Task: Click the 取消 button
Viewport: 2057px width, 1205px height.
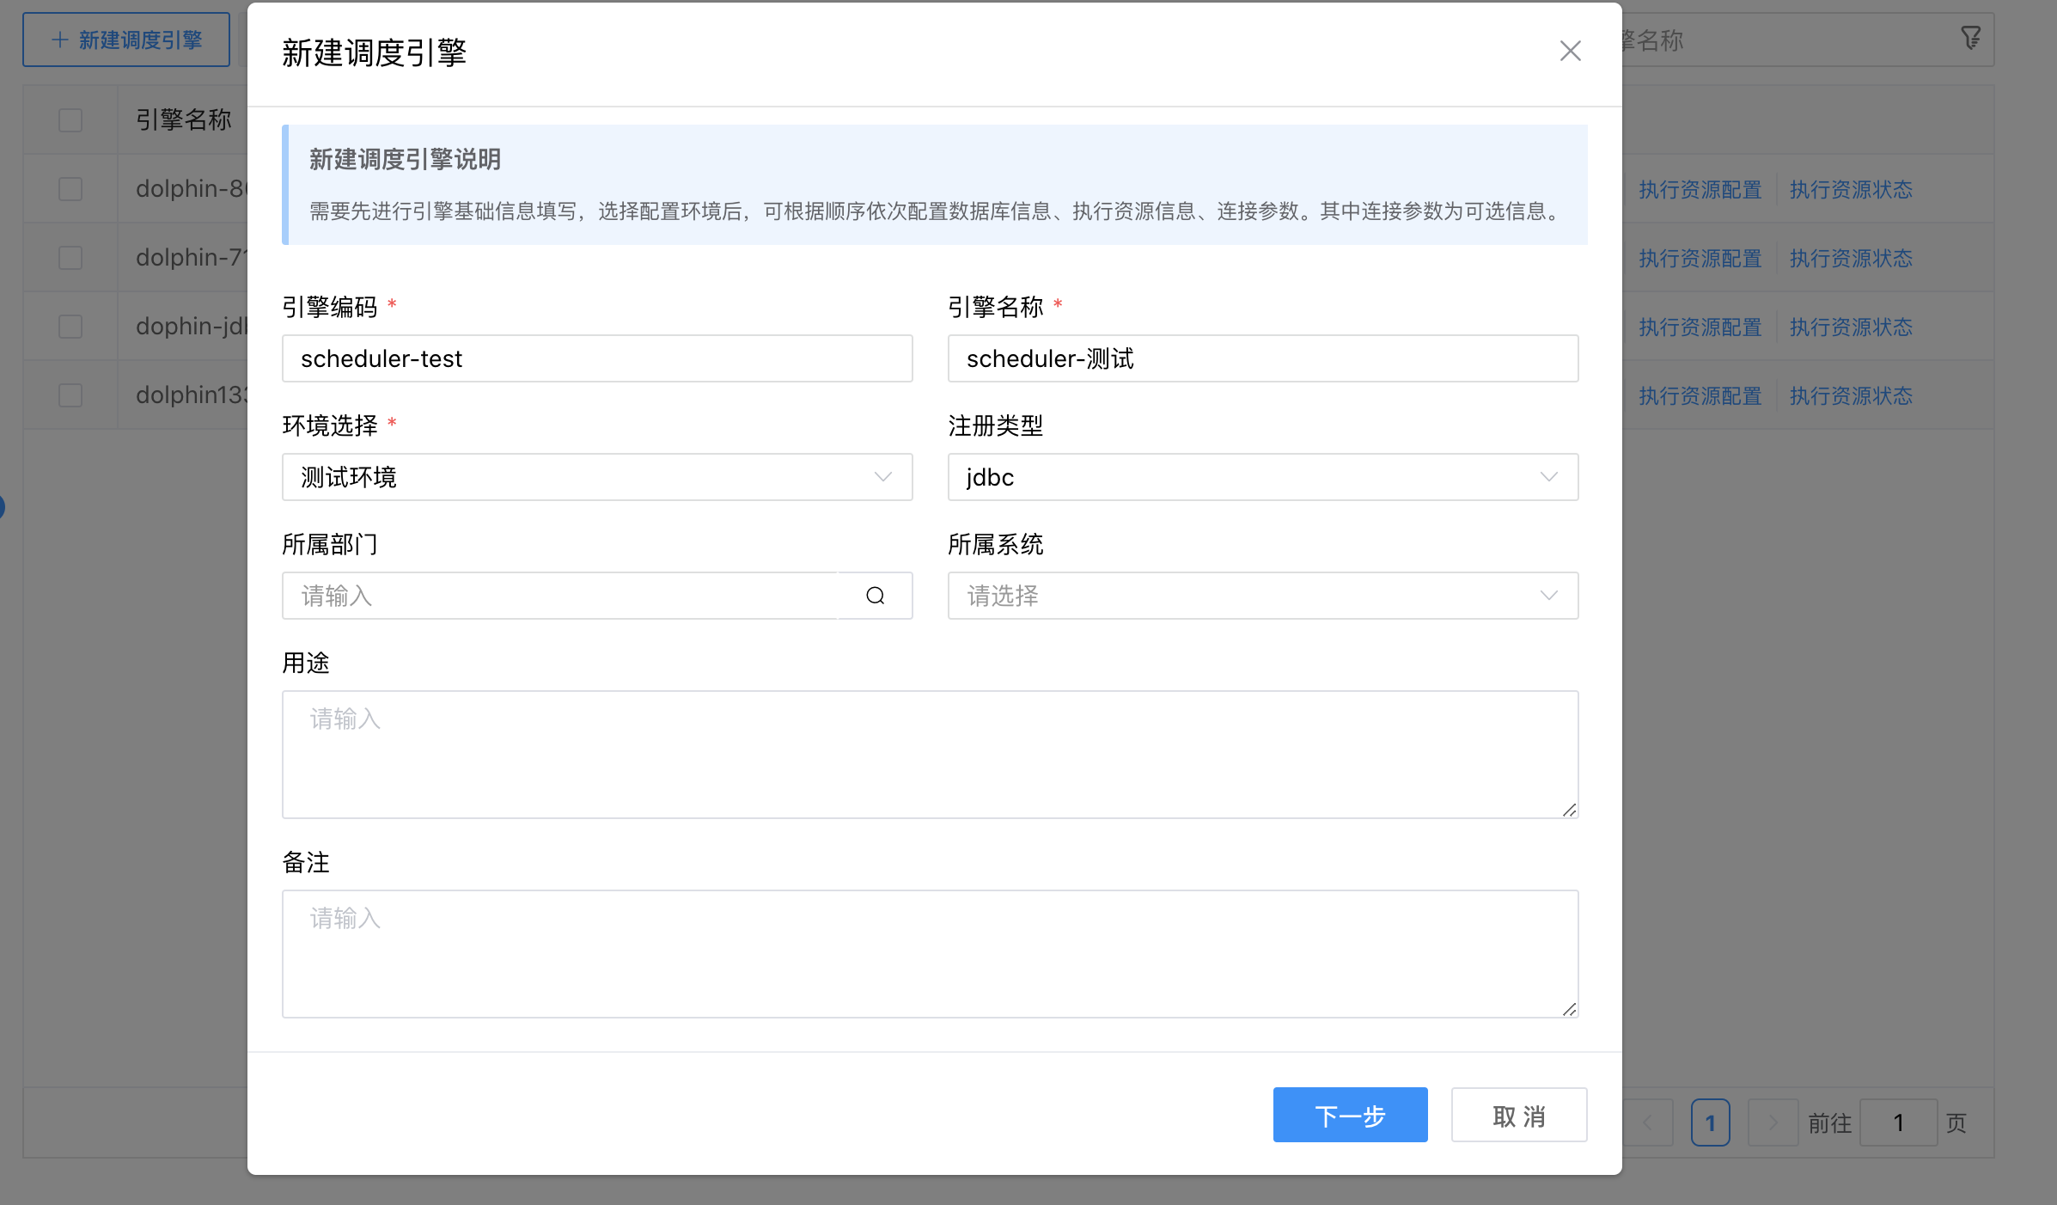Action: 1518,1115
